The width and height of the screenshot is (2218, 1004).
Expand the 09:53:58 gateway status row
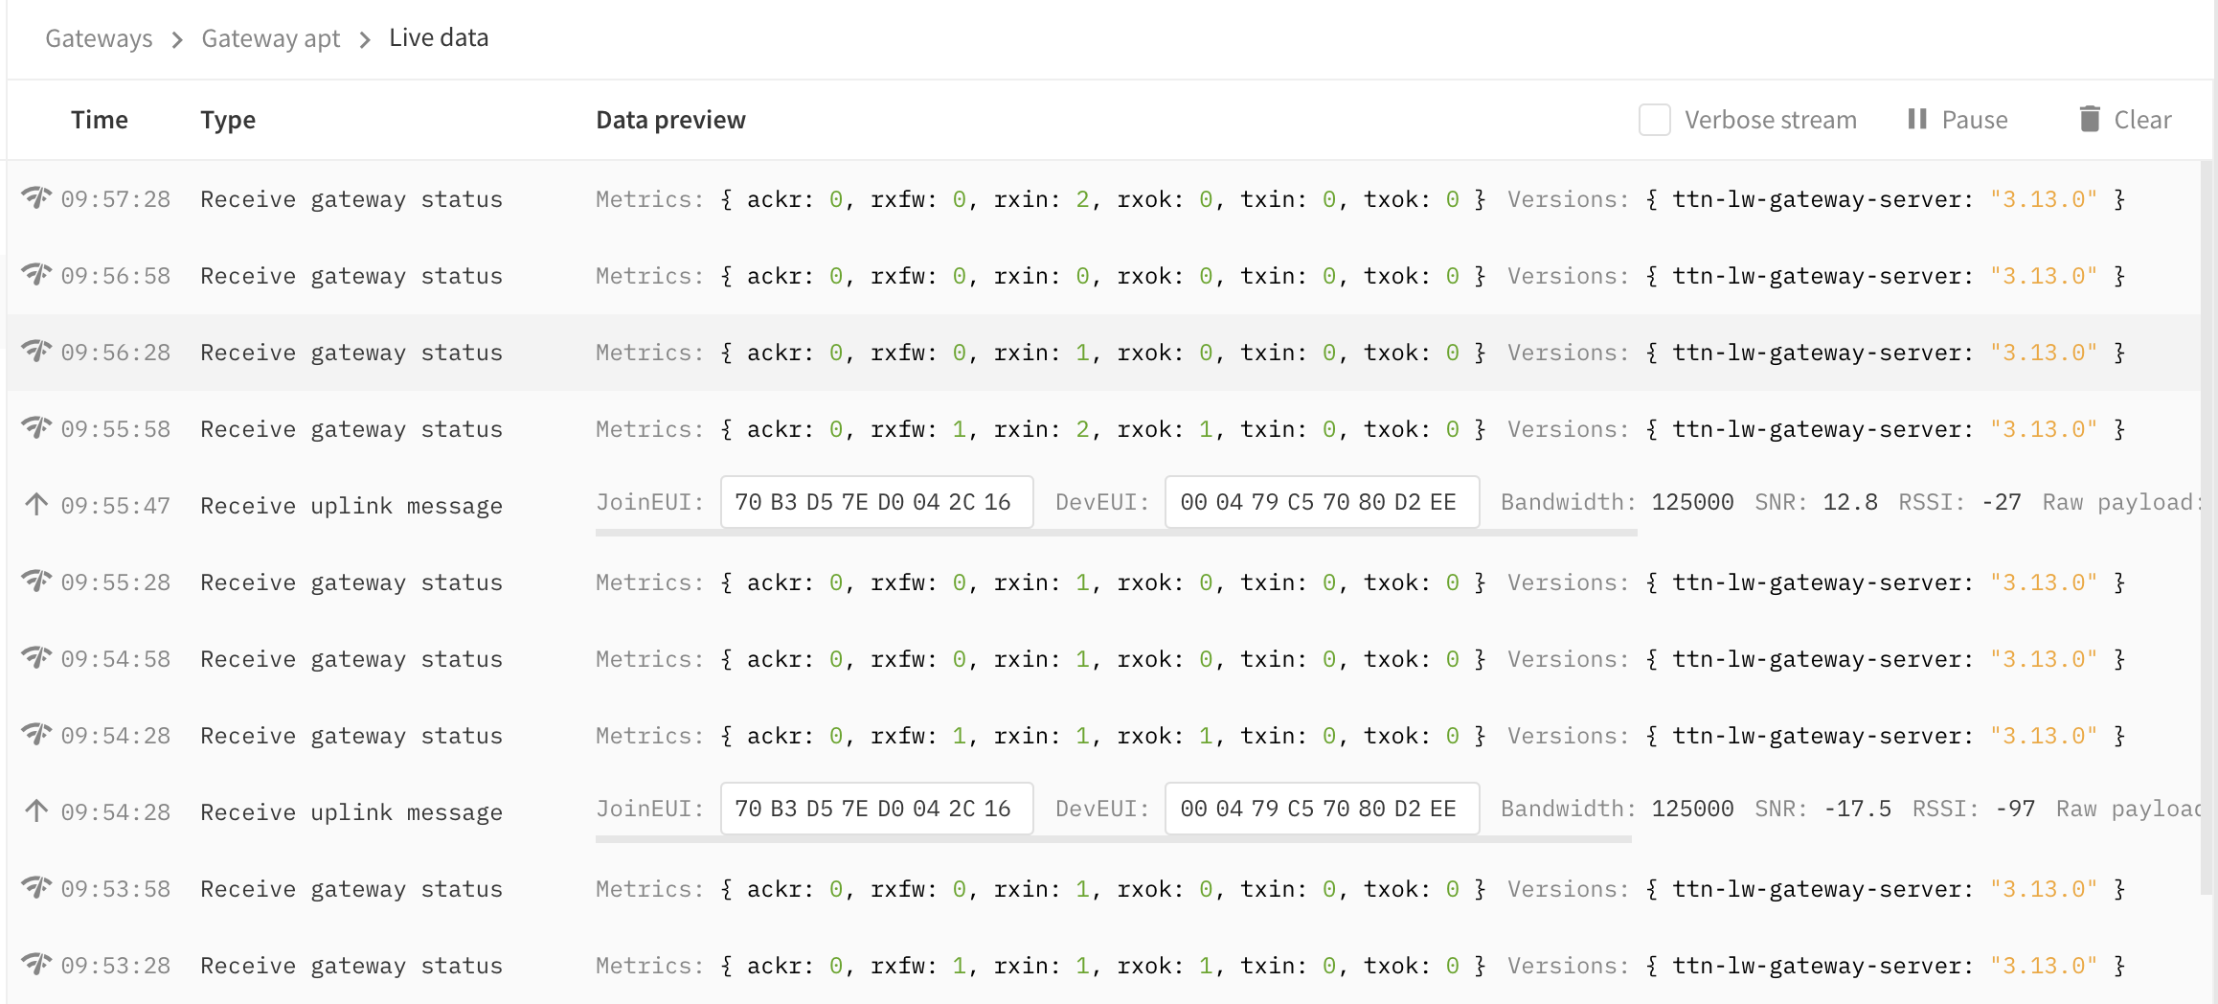351,889
